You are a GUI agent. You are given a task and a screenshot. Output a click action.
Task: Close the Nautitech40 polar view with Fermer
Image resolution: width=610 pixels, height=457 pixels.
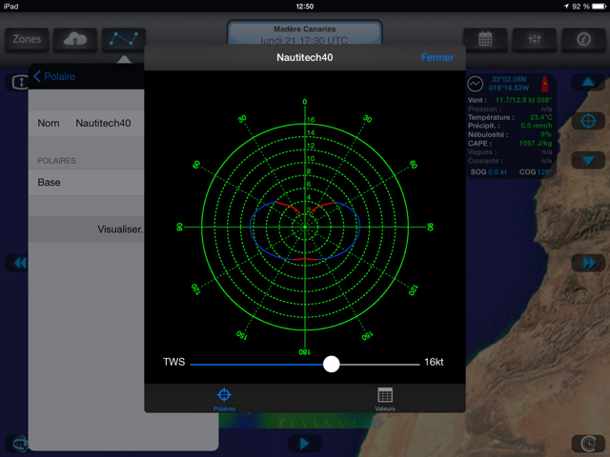tap(437, 57)
